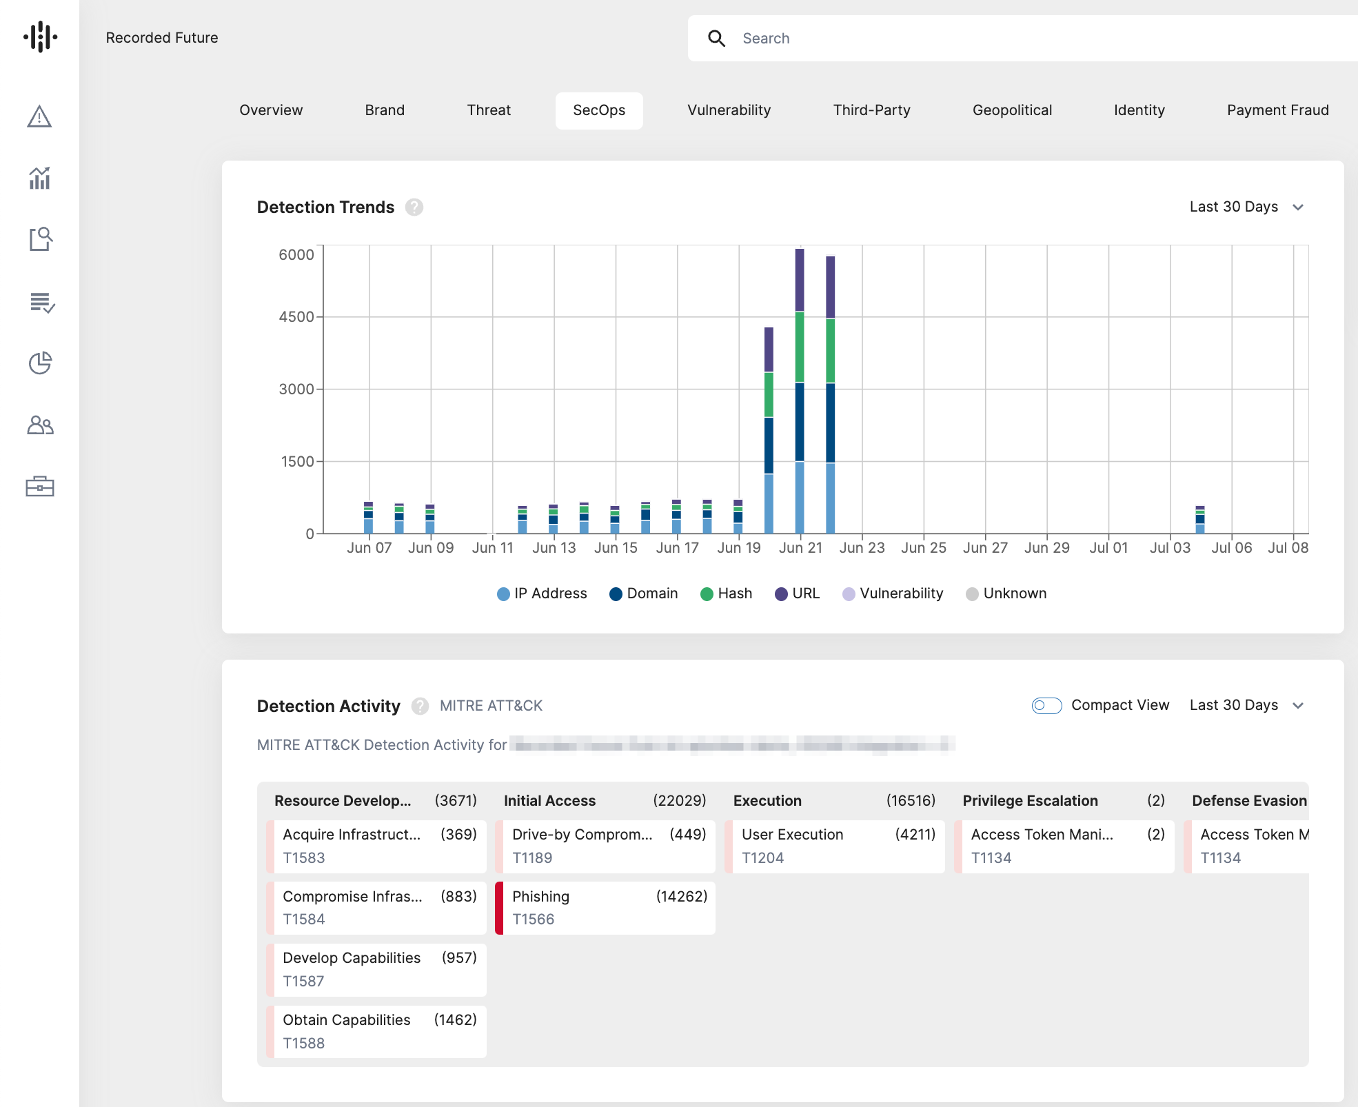Screen dimensions: 1358x1107
Task: Click the Hash legend color dot
Action: point(707,594)
